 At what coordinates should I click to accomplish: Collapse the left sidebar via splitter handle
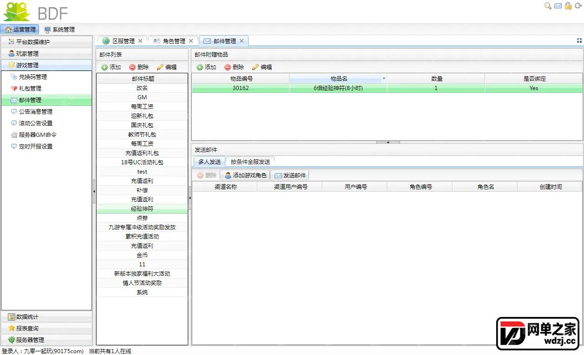click(x=94, y=191)
